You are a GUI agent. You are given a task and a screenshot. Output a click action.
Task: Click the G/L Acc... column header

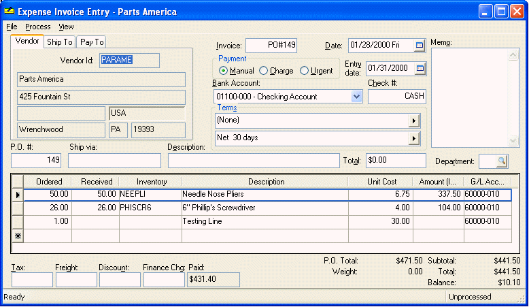pyautogui.click(x=487, y=182)
